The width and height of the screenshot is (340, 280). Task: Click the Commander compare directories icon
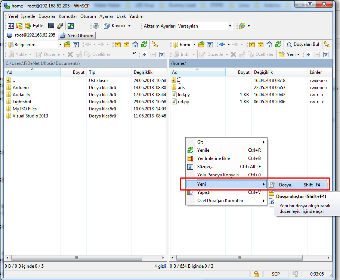coord(10,26)
